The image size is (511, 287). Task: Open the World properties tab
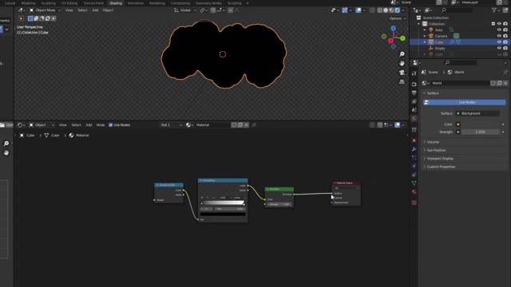414,119
